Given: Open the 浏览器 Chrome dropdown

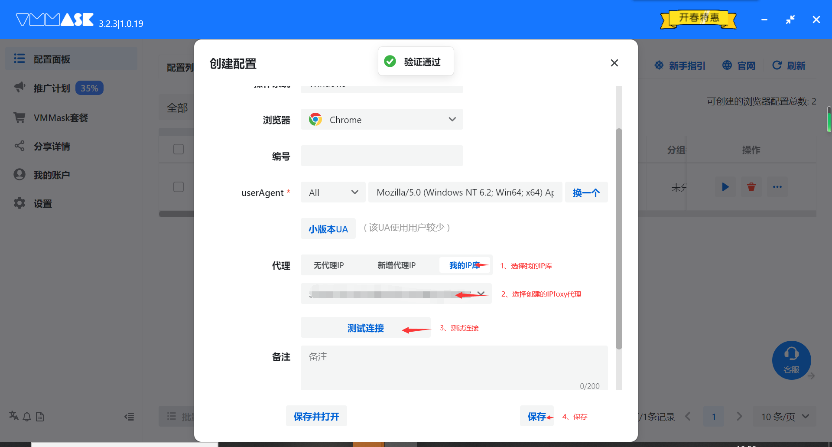Looking at the screenshot, I should (x=381, y=119).
